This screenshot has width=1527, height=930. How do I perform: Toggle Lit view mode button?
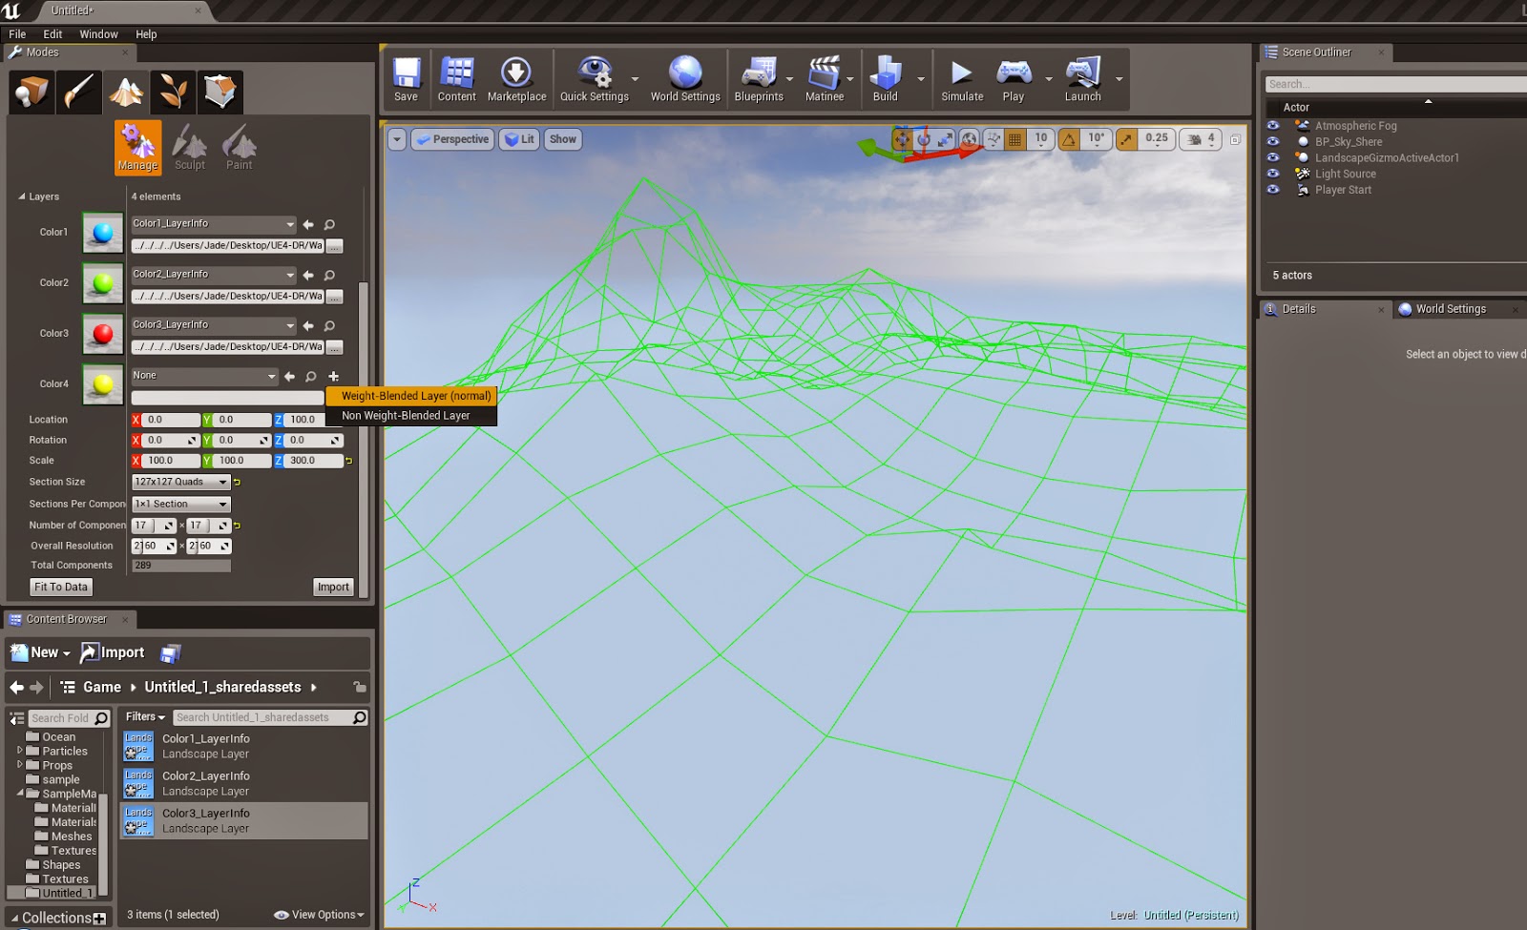point(520,139)
